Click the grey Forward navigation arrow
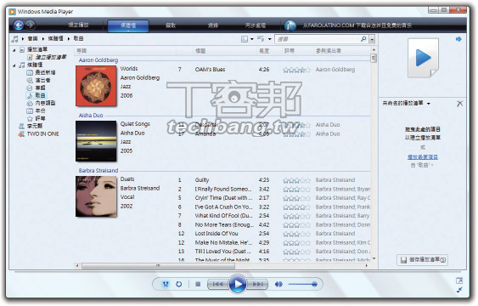 click(x=31, y=25)
